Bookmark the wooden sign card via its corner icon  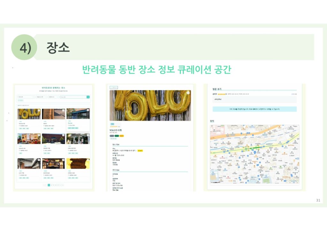(64, 110)
